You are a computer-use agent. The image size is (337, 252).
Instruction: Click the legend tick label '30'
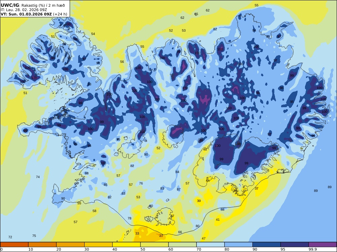click(87, 249)
